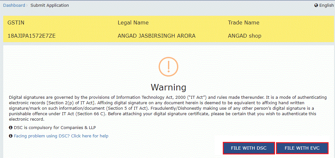This screenshot has width=335, height=158.
Task: Click the DSC is compulsory note text
Action: tap(55, 128)
